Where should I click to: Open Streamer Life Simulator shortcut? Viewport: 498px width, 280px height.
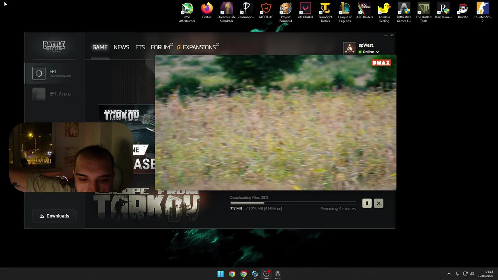click(x=226, y=12)
